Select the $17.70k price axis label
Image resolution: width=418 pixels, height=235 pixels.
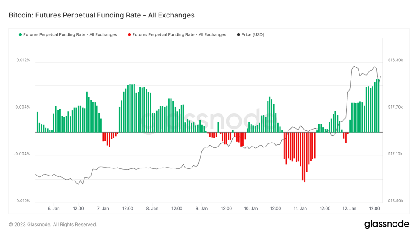tap(395, 107)
